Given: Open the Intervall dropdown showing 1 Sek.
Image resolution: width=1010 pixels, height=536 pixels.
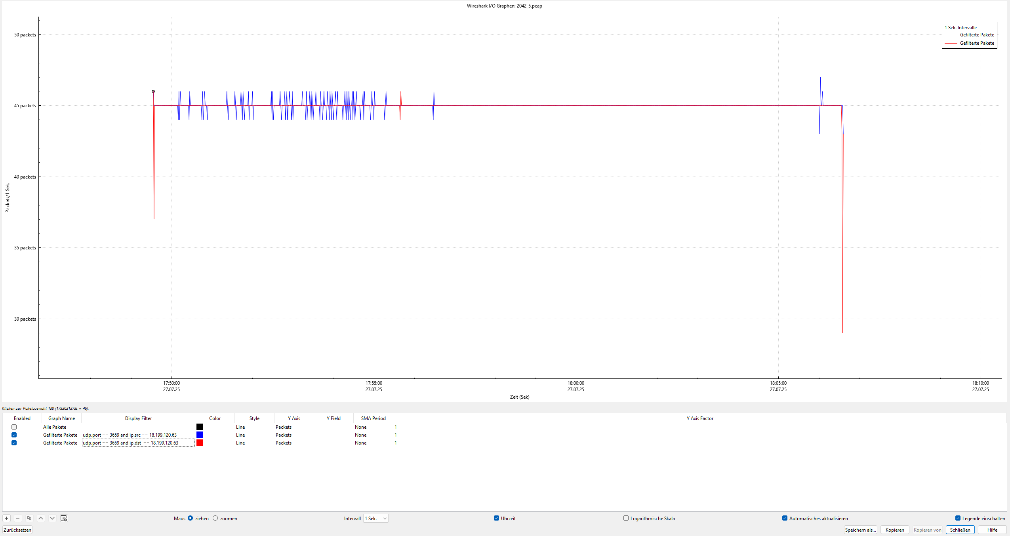Looking at the screenshot, I should coord(375,518).
